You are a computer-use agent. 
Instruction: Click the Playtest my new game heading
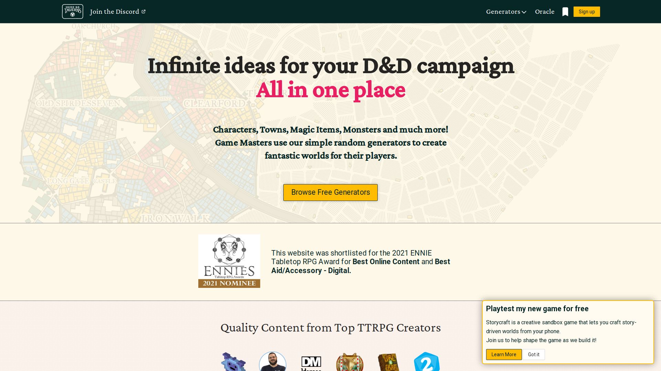(x=537, y=308)
